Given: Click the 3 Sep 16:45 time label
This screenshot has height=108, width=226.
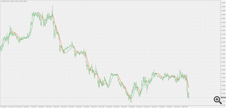Looking at the screenshot, I should click(147, 107).
